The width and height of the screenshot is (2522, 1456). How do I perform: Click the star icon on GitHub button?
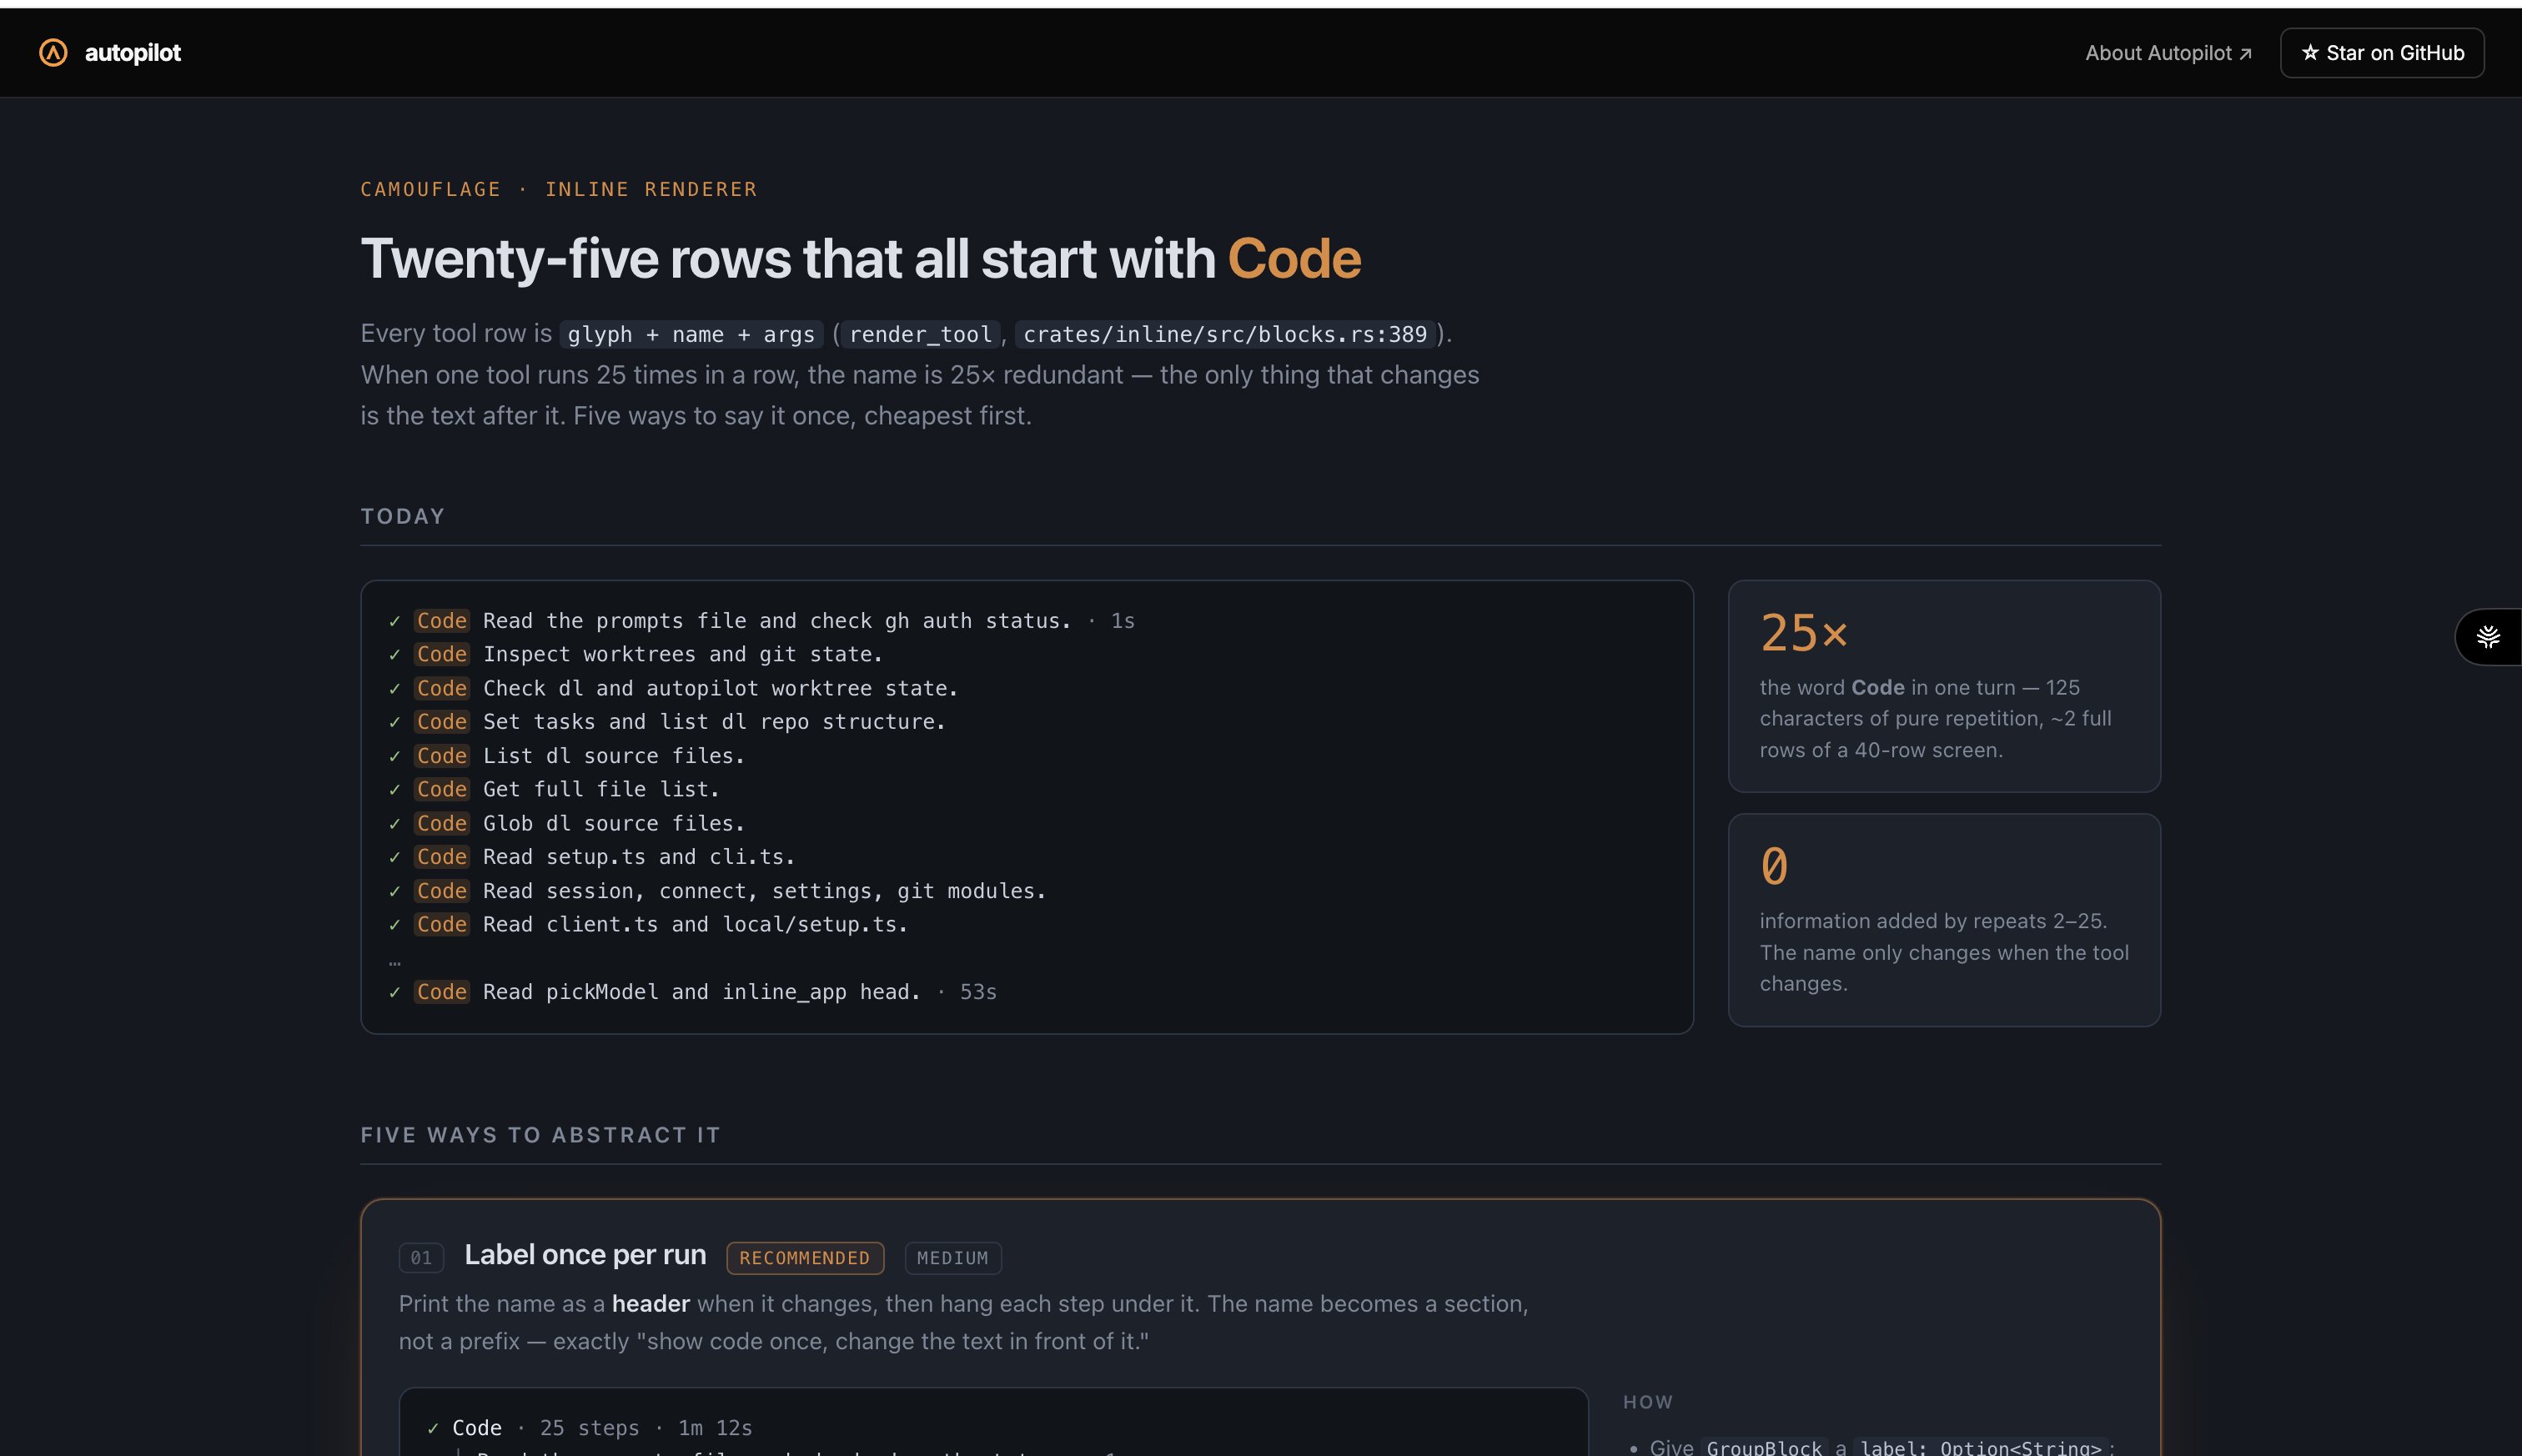(x=2310, y=53)
